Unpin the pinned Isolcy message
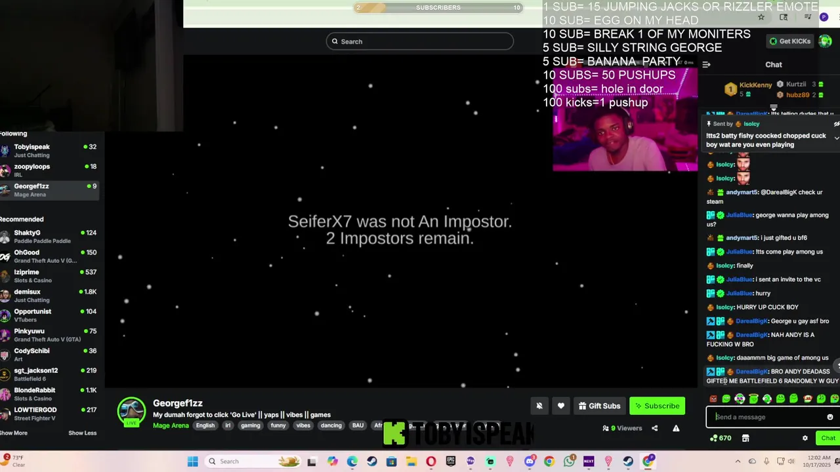The width and height of the screenshot is (840, 472). pos(837,124)
